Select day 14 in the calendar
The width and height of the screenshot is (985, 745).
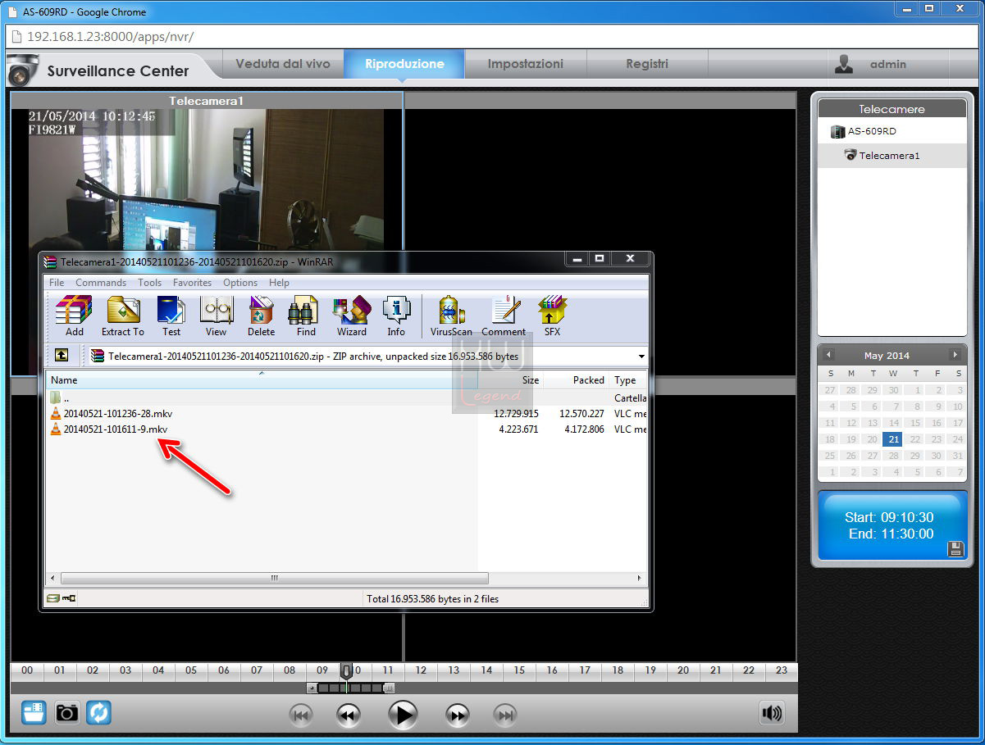[892, 423]
